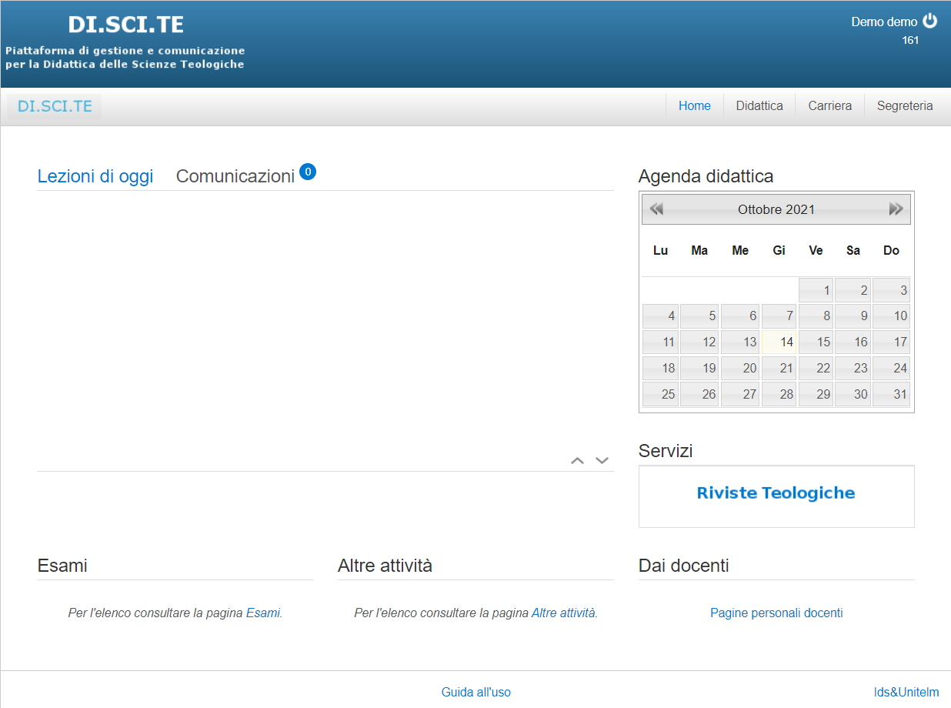Open the Didattica menu
Image resolution: width=951 pixels, height=708 pixels.
[x=759, y=106]
